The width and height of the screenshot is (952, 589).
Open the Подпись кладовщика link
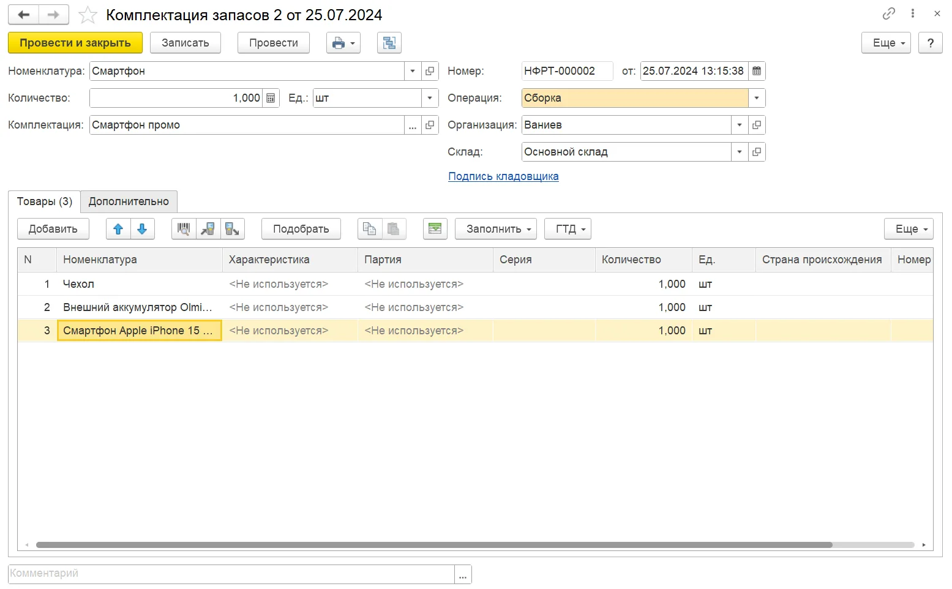(x=503, y=176)
